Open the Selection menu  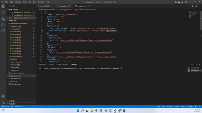tap(18, 2)
